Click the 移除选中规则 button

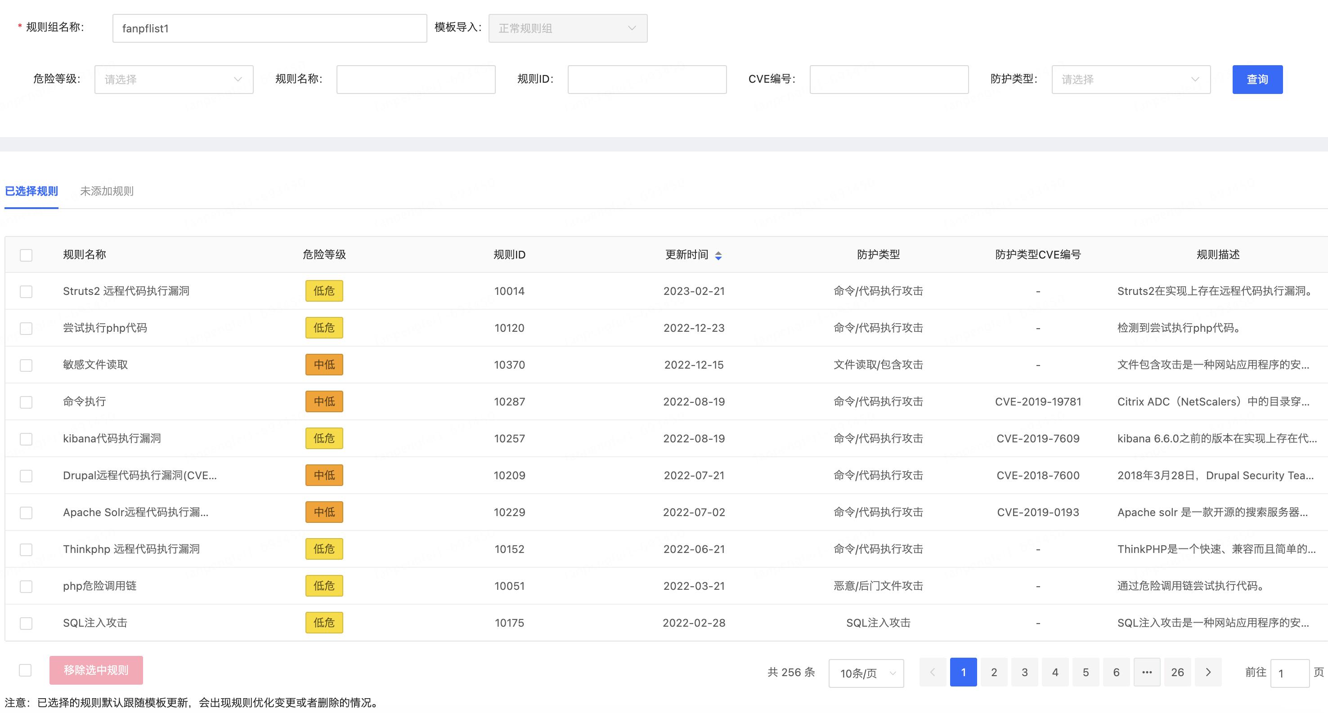(x=96, y=670)
